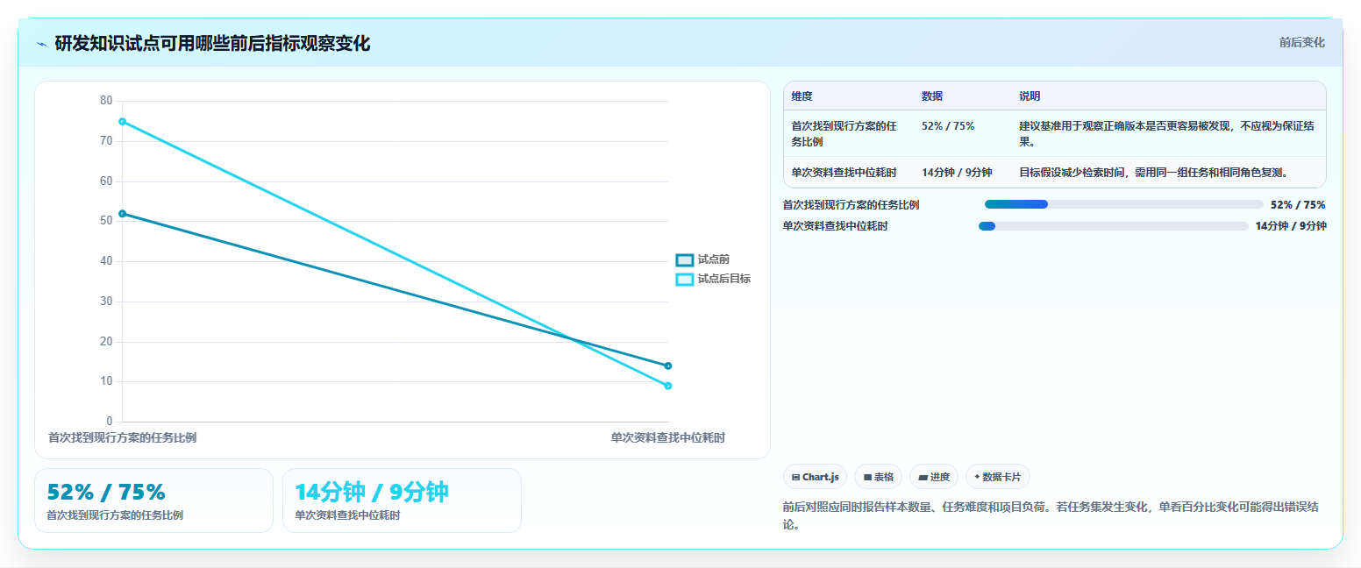Click x-axis label 首次找到现行方案的任务比例

coord(122,437)
